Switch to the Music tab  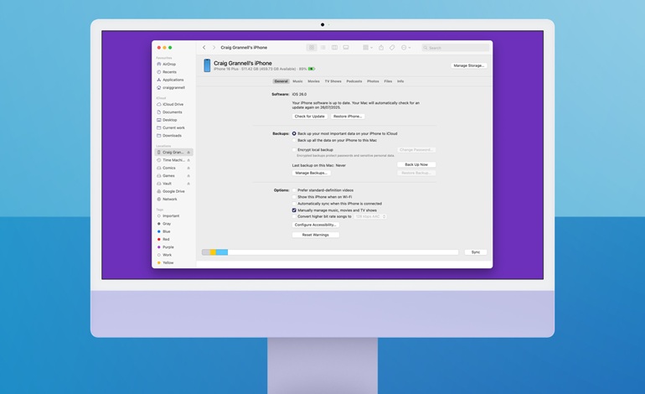pyautogui.click(x=297, y=81)
